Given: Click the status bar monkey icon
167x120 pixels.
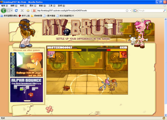Looking at the screenshot, I should tap(164, 118).
